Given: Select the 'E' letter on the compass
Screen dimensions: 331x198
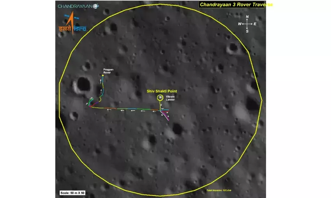Looking at the screenshot, I should click(x=255, y=24).
